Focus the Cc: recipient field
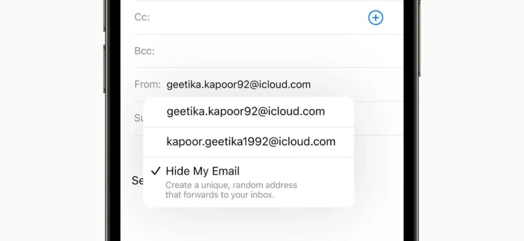The image size is (524, 241). pos(269,17)
